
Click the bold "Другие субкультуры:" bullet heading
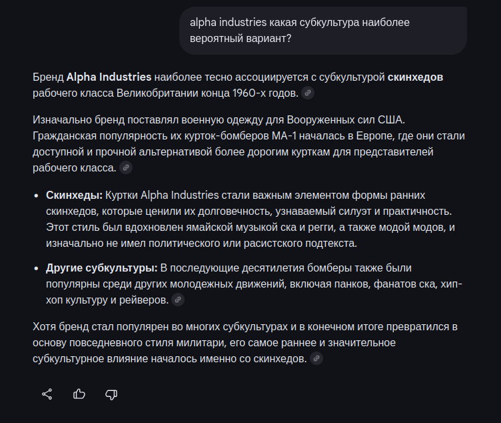click(x=101, y=268)
